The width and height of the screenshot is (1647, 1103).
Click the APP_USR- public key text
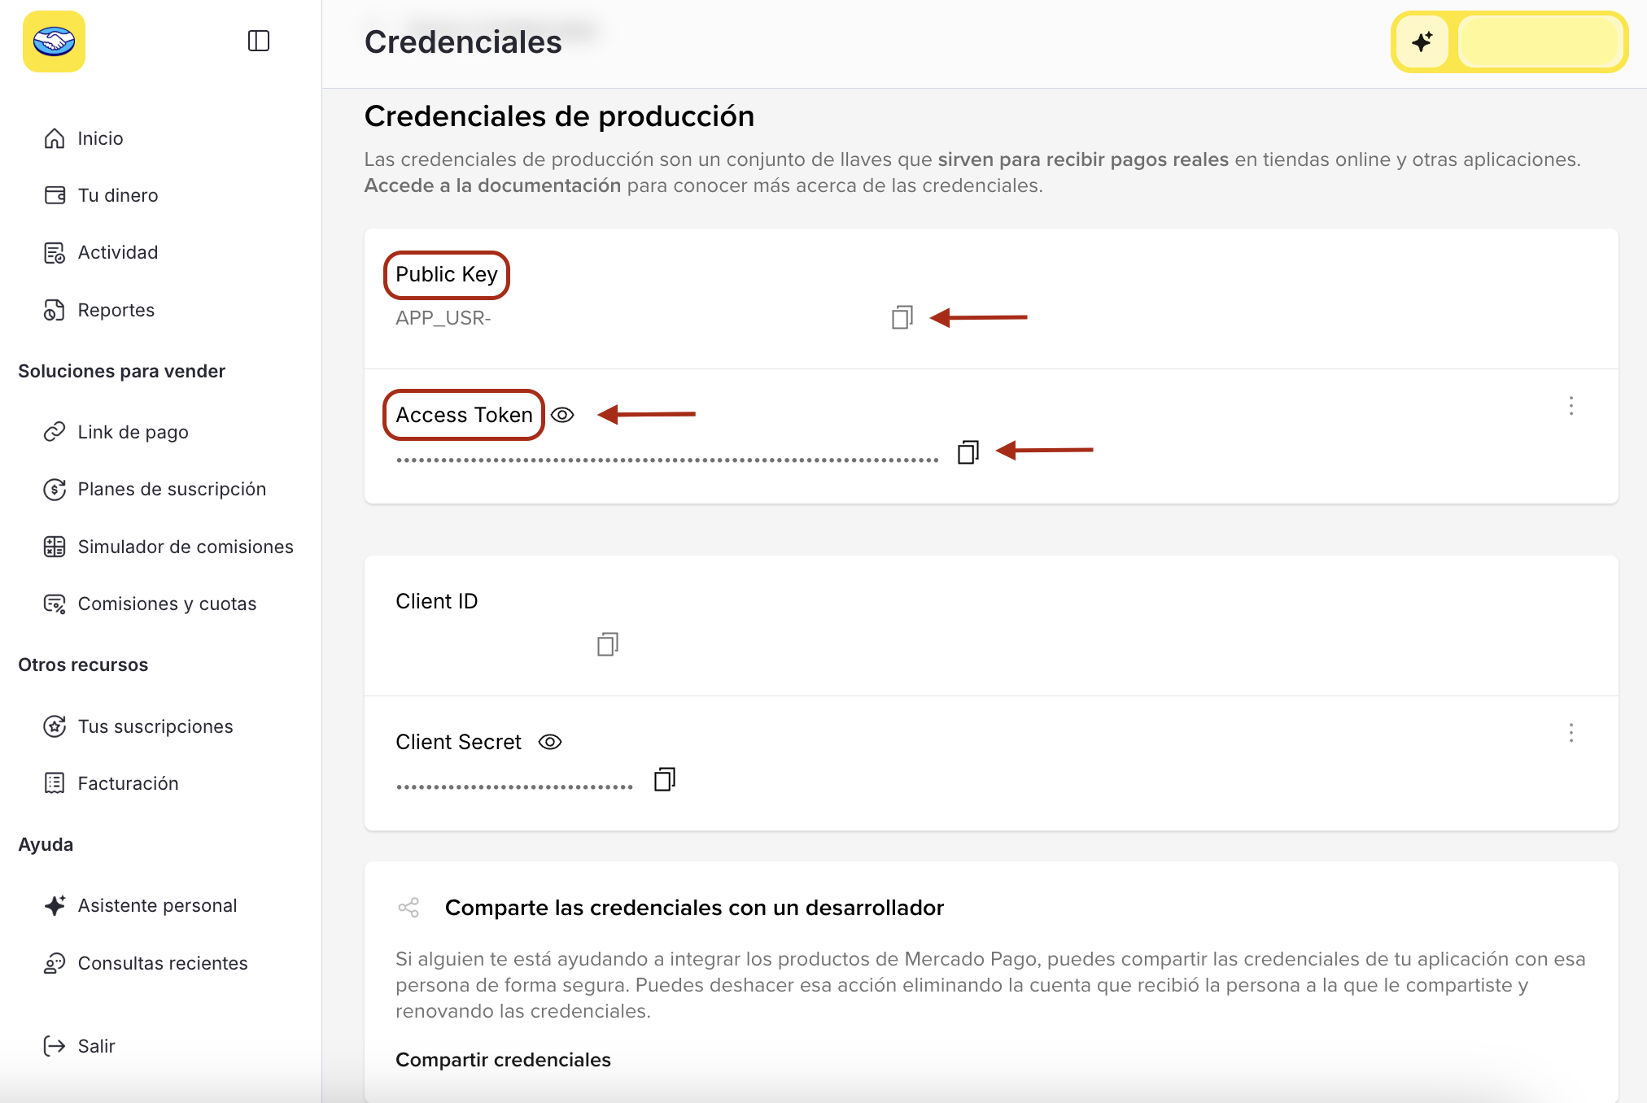443,318
